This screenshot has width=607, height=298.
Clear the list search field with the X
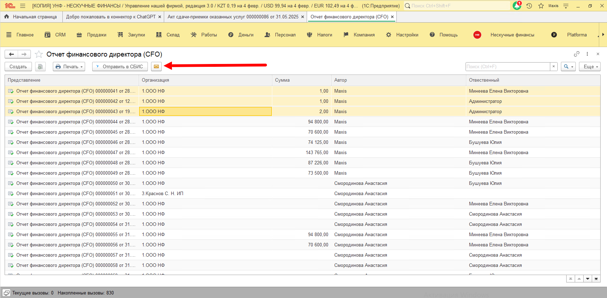pos(553,66)
